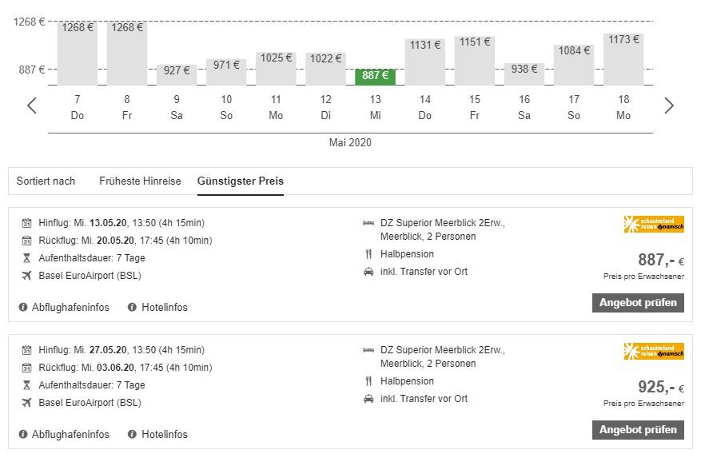The height and width of the screenshot is (454, 701).
Task: Choose the 927 € bar for Saturday 9
Action: 177,74
